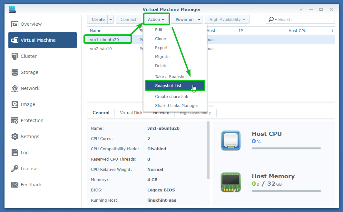
Task: Click the linuxhint-nas Running Host value
Action: pyautogui.click(x=162, y=200)
